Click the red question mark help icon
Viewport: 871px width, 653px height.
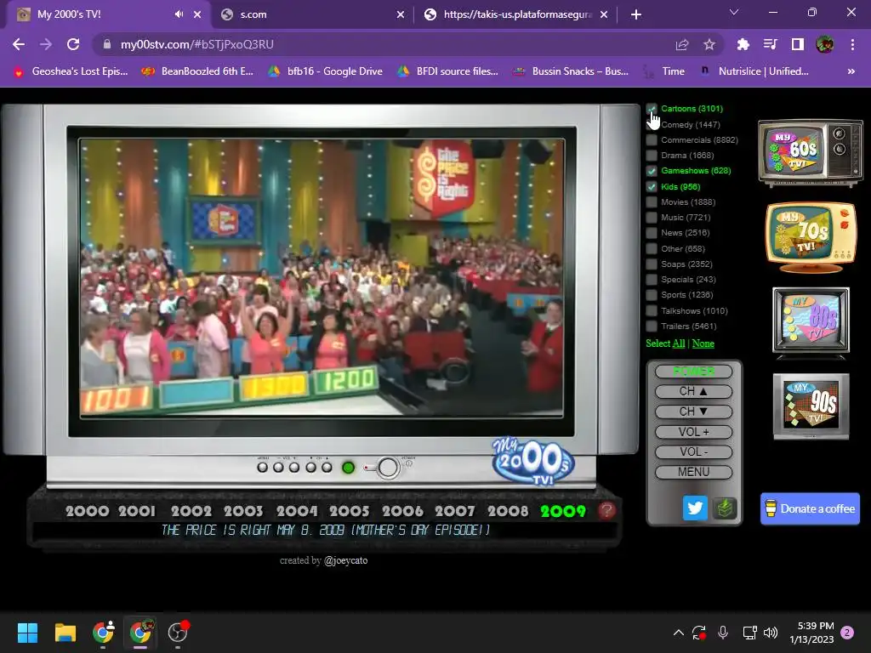click(606, 510)
